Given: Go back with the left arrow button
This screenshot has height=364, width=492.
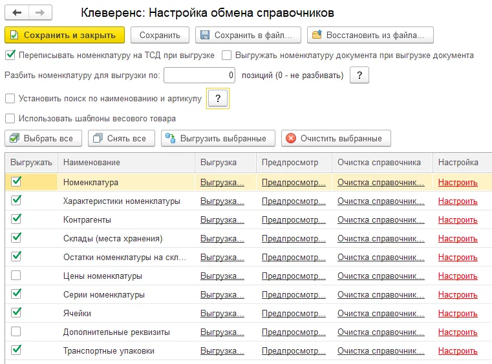Looking at the screenshot, I should click(17, 12).
